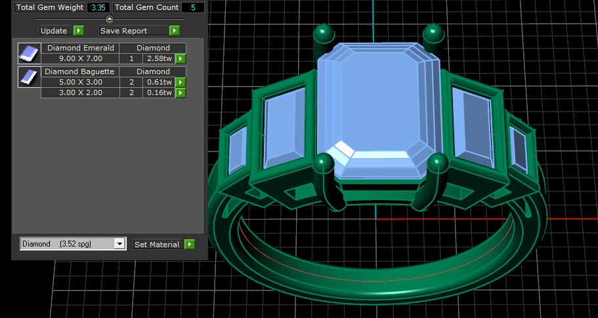
Task: Select the 9.00 X 7.00 size row
Action: coord(81,59)
